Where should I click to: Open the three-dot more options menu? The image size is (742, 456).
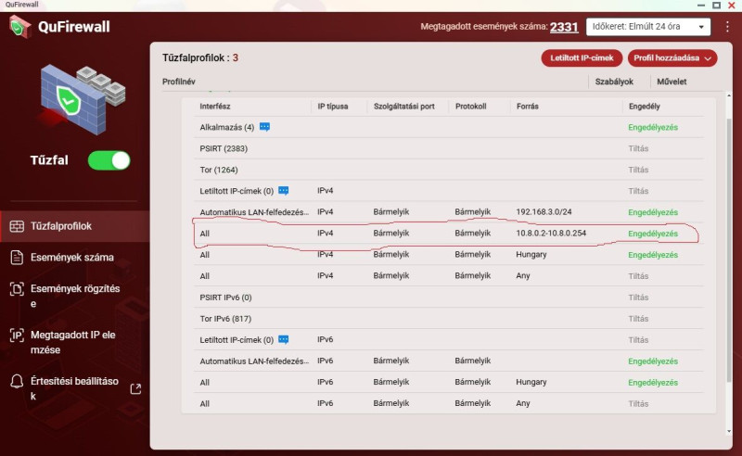pos(727,27)
